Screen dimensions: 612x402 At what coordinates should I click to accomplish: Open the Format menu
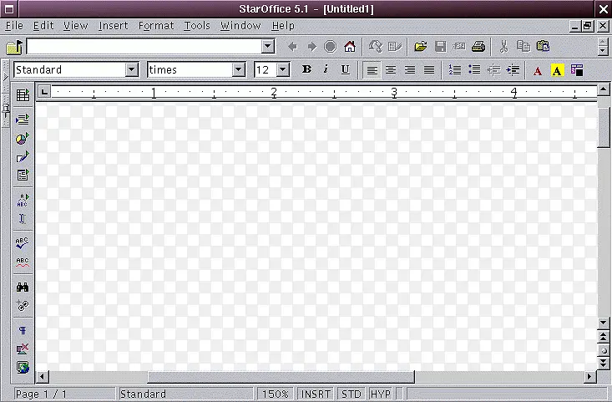[156, 26]
